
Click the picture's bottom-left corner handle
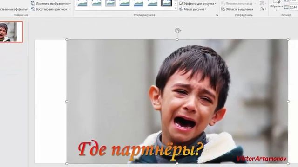click(x=67, y=164)
